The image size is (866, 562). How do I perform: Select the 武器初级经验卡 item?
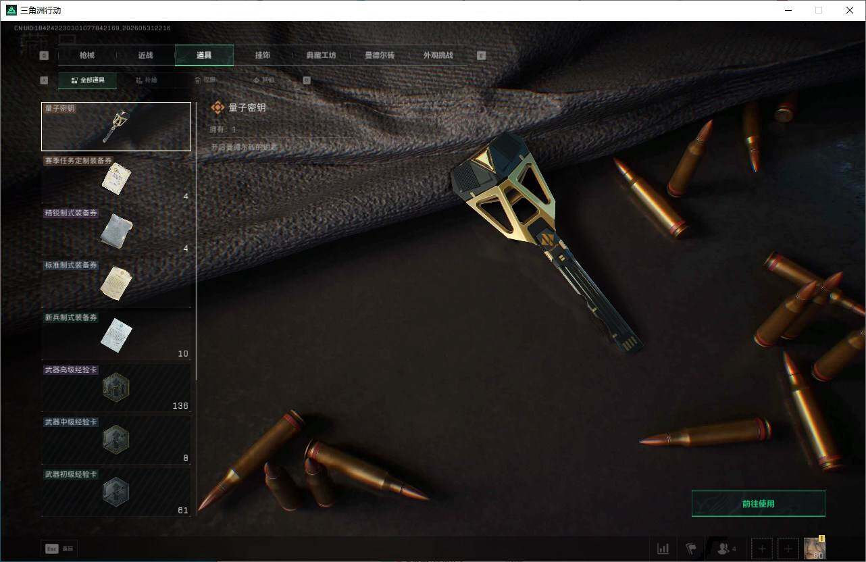pyautogui.click(x=116, y=492)
